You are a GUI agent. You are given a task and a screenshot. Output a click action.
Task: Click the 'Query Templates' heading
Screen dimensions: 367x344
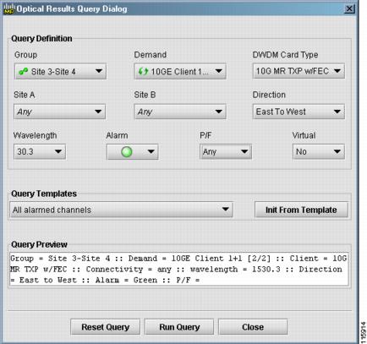(x=44, y=194)
